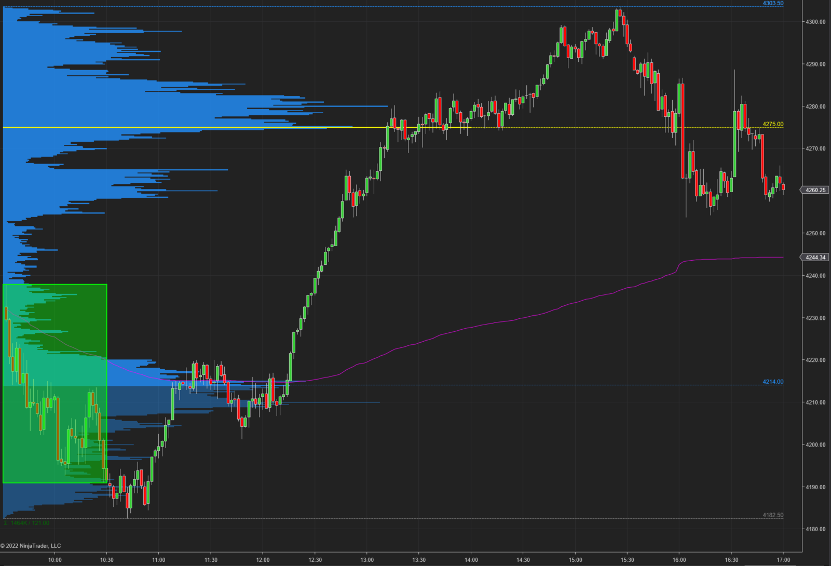Click the 4270.00 price axis label
The width and height of the screenshot is (831, 566).
[815, 149]
